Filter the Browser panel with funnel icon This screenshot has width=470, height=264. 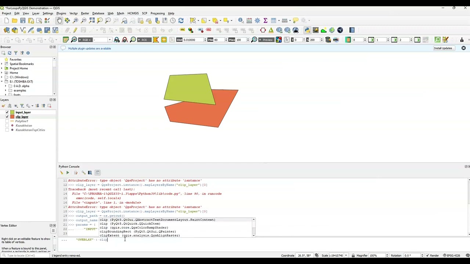[x=15, y=53]
